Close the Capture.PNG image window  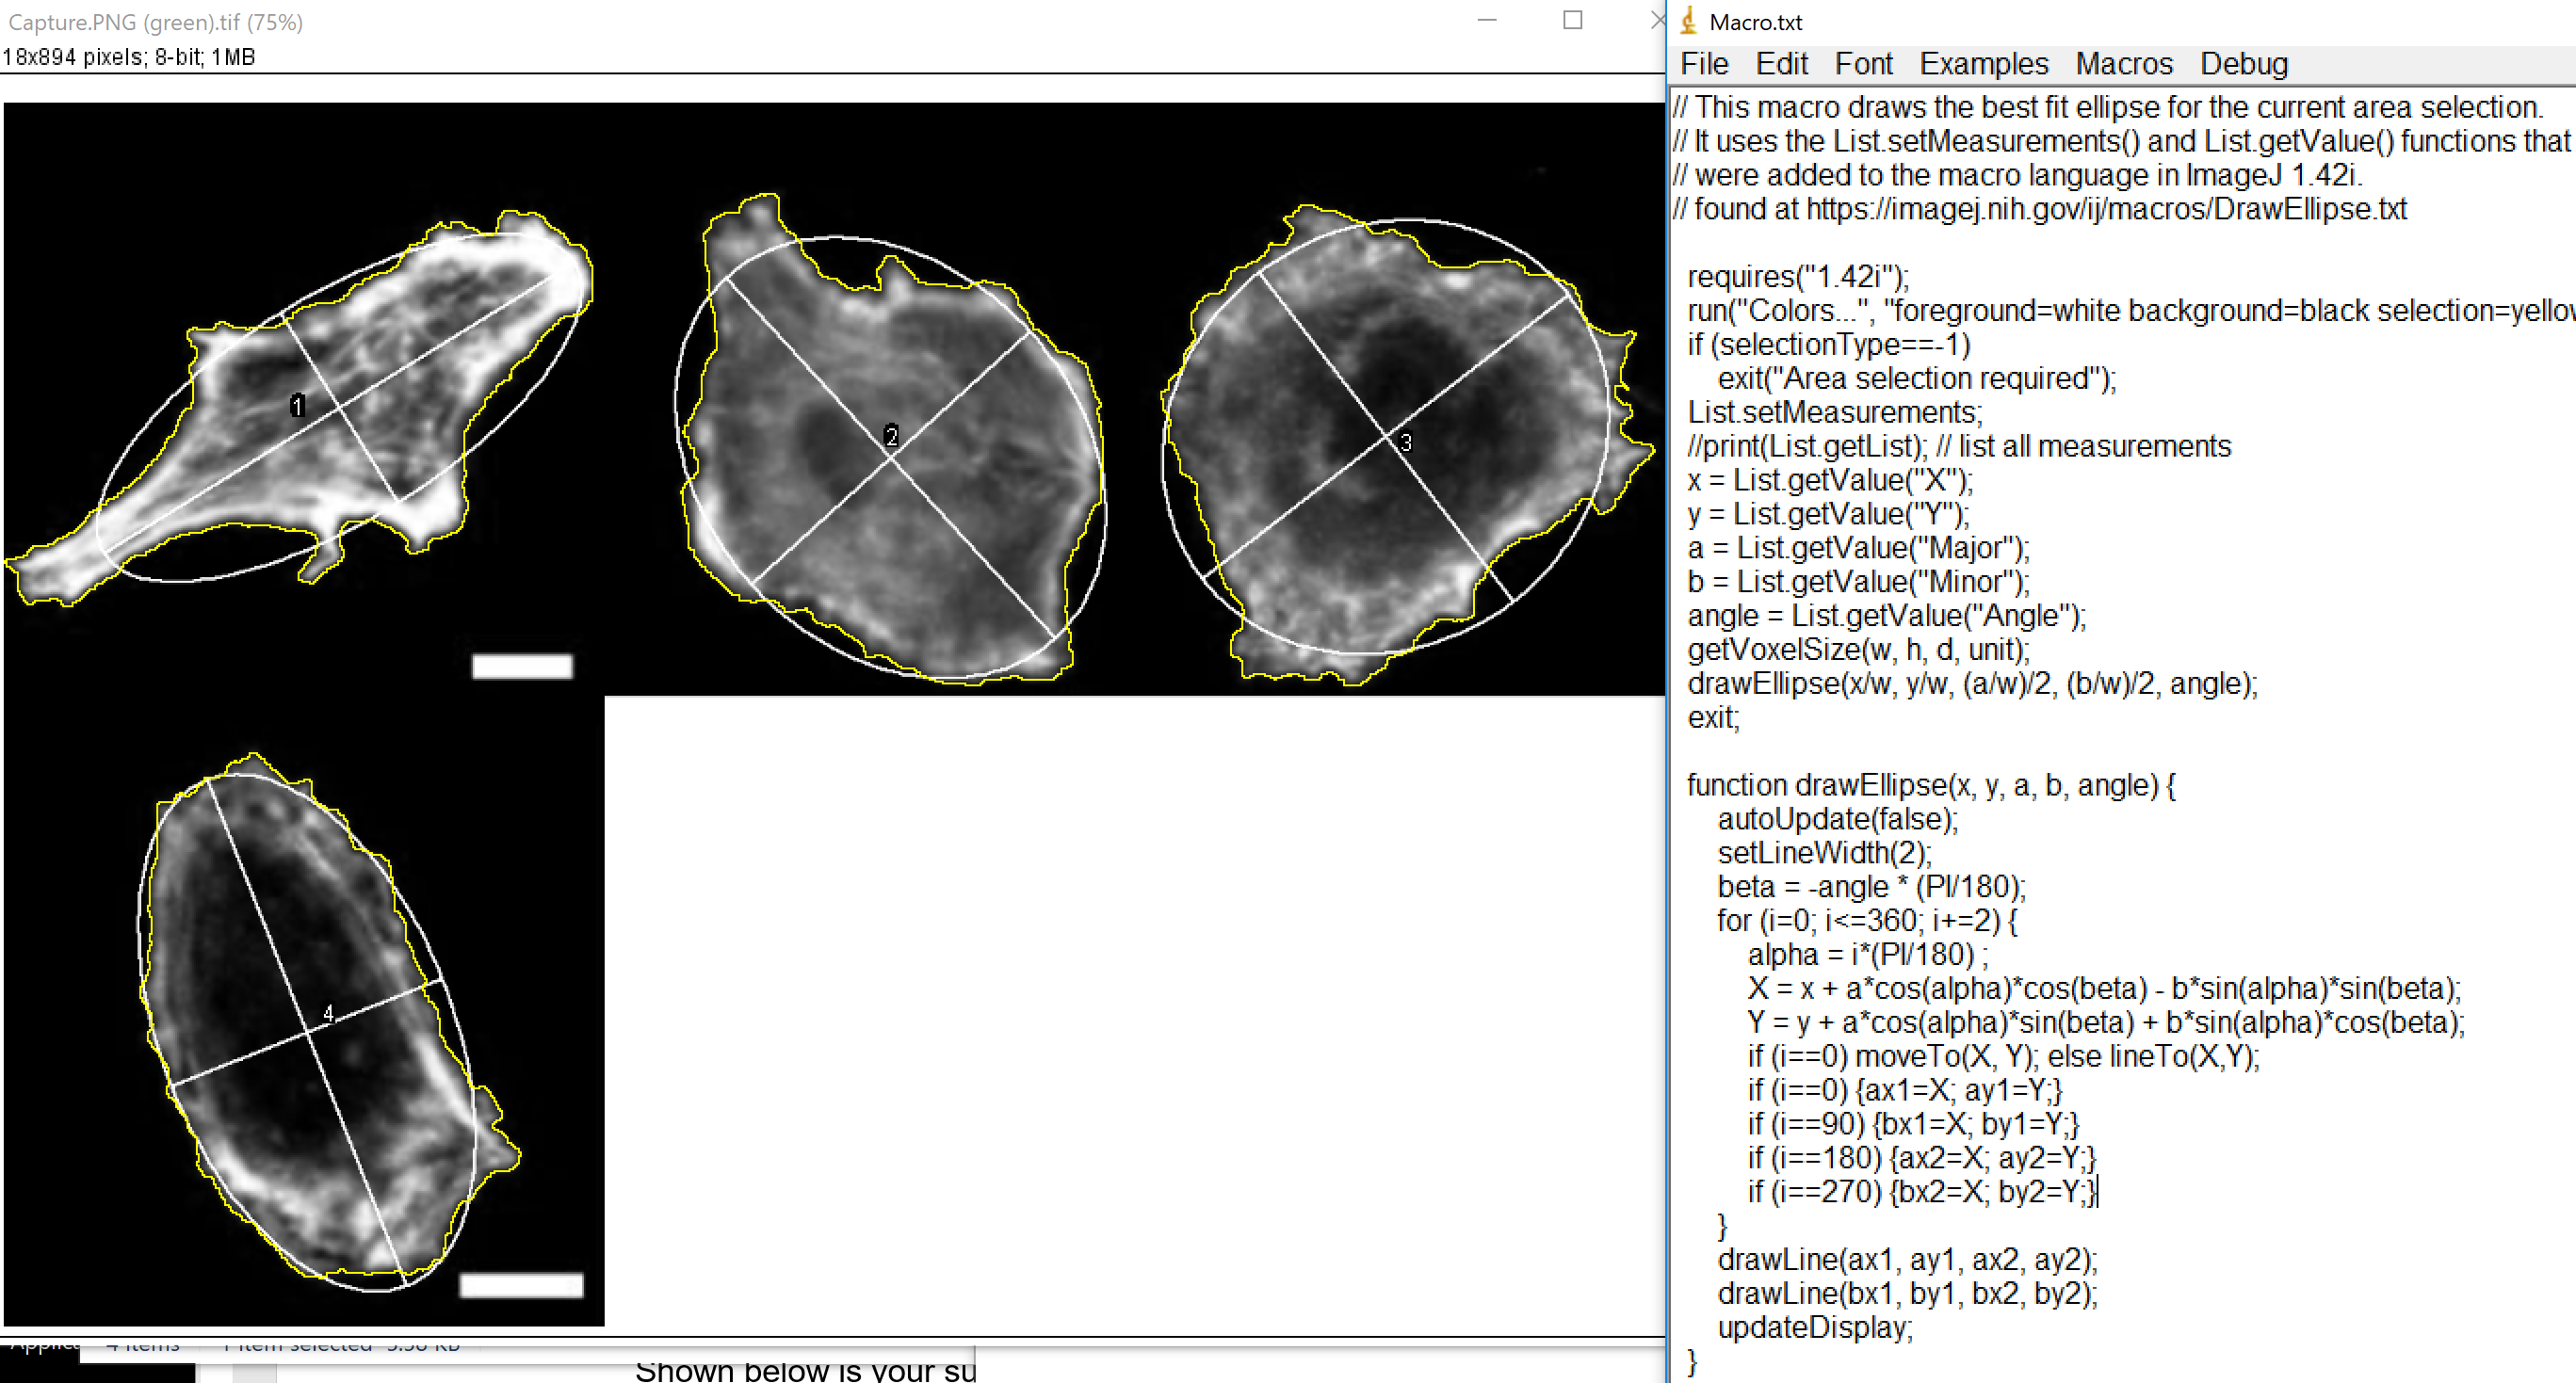1656,21
